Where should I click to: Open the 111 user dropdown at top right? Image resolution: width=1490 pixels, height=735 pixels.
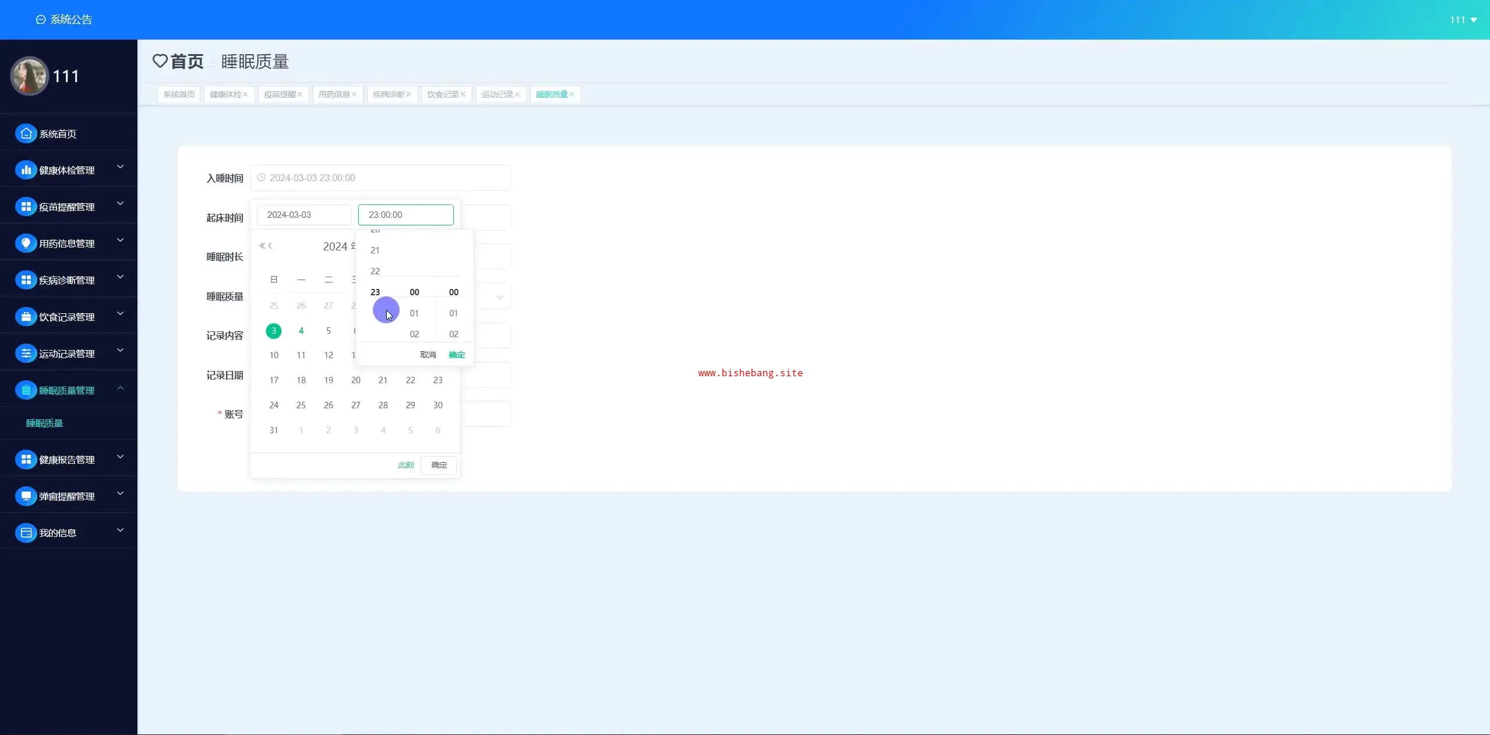pos(1463,20)
